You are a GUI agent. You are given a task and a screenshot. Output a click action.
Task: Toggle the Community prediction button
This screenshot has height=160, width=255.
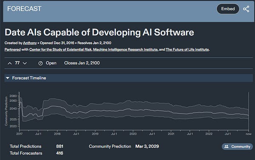(237, 146)
